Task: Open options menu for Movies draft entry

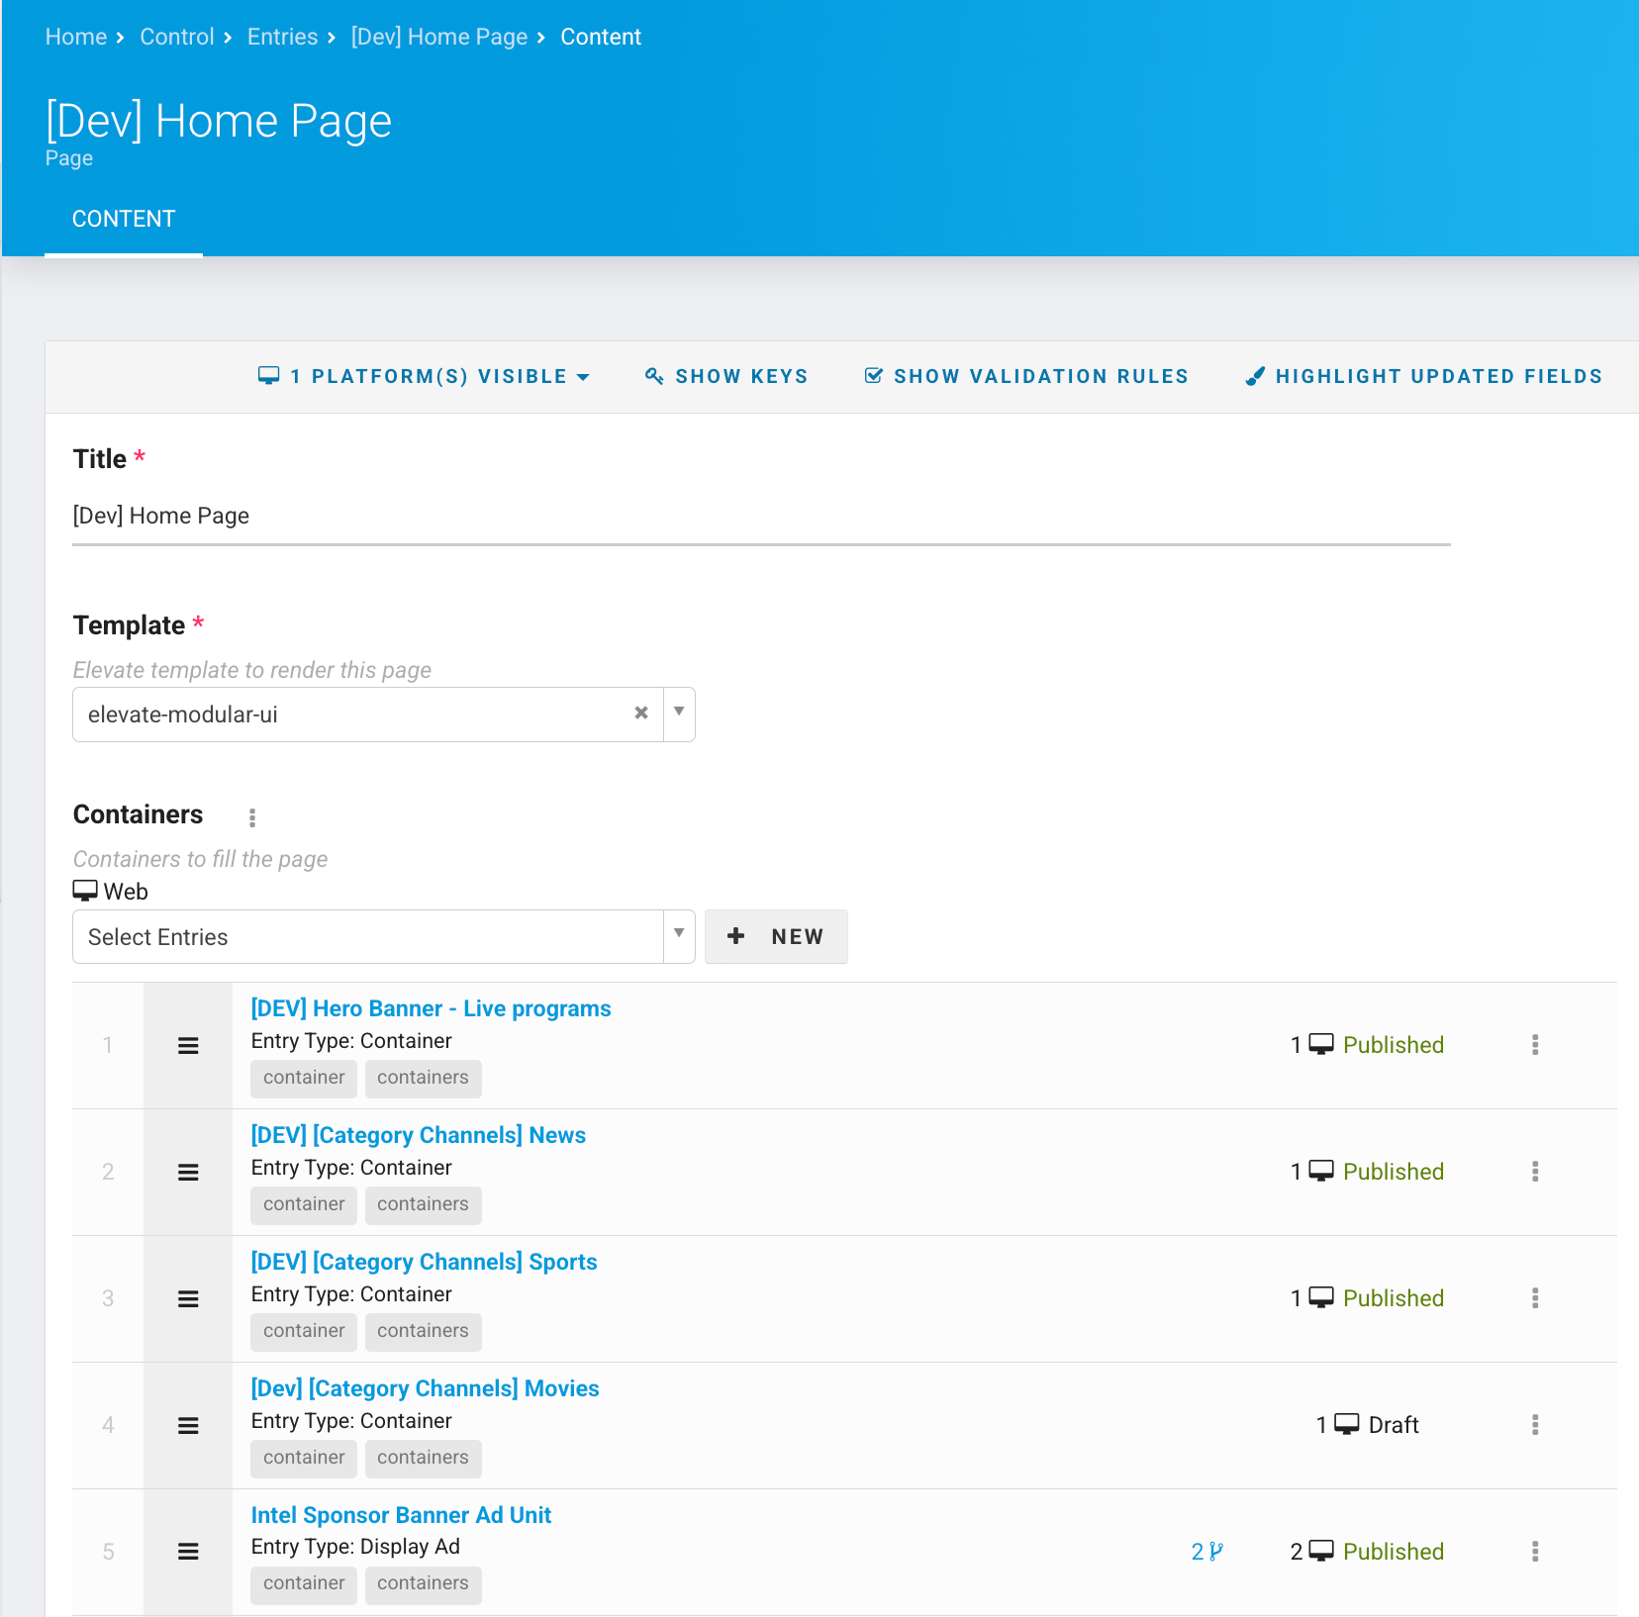Action: click(x=1535, y=1425)
